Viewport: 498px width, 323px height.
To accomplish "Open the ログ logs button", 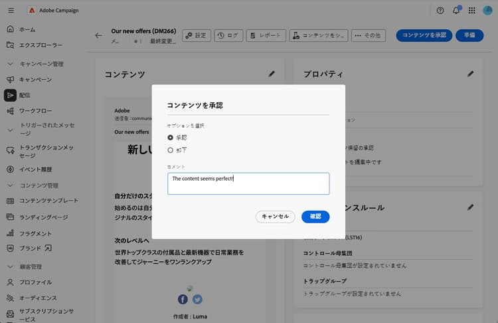I will tap(228, 35).
